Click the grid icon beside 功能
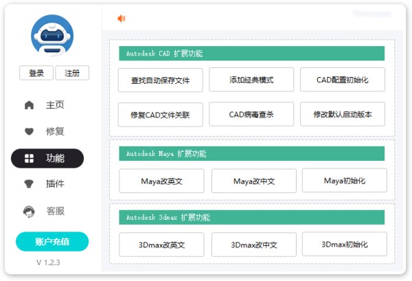Viewport: 412px width, 281px height. click(x=29, y=158)
